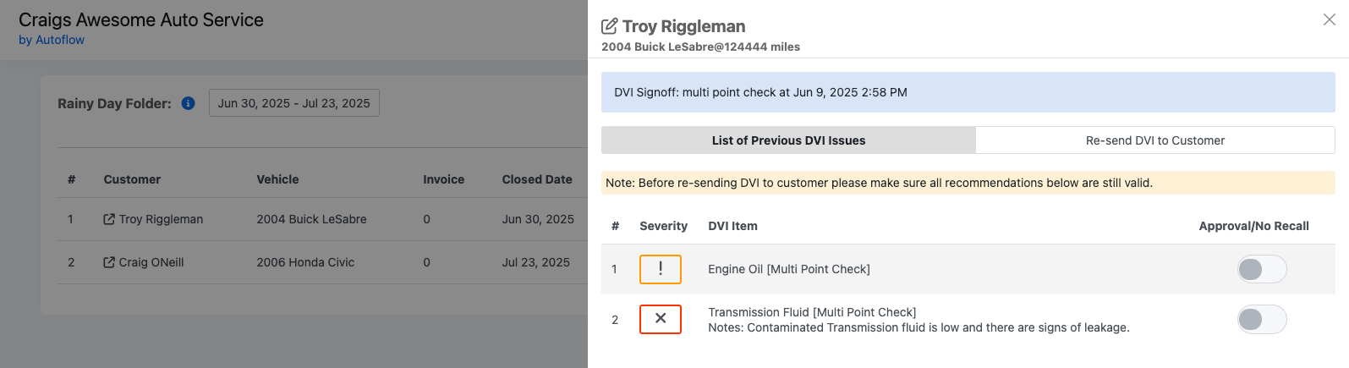Click the Rainy Day Folder info icon
The height and width of the screenshot is (368, 1349).
point(188,103)
